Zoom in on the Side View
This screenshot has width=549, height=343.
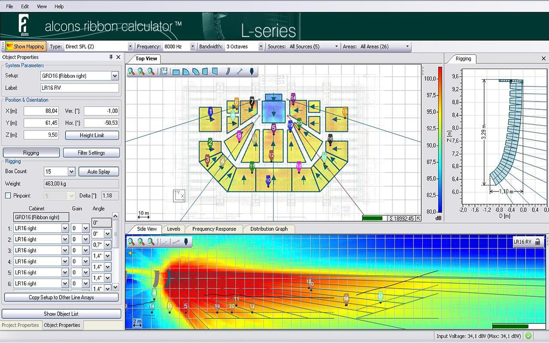pyautogui.click(x=131, y=242)
